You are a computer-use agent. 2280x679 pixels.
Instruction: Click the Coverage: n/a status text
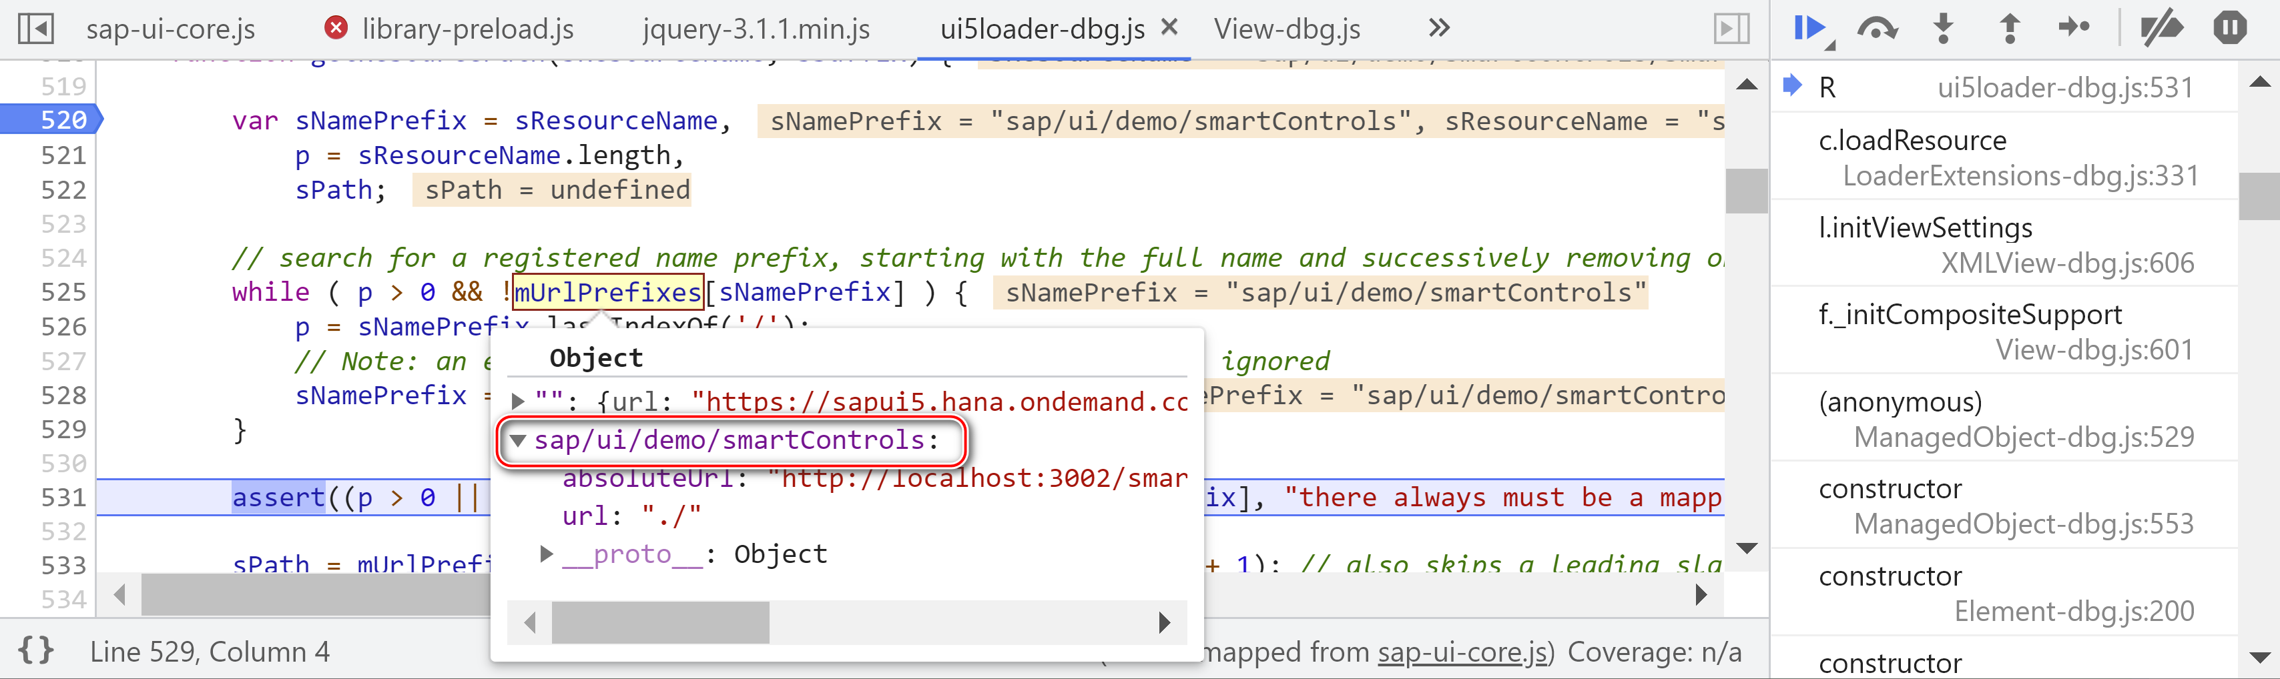pos(1654,652)
